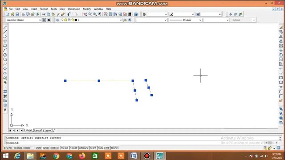The width and height of the screenshot is (285, 160).
Task: Open Google Chrome from the taskbar
Action: (x=57, y=156)
